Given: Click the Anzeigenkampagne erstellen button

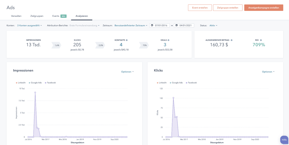Looking at the screenshot, I should pos(263,8).
